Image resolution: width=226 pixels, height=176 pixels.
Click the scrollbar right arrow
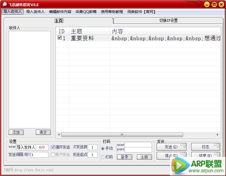tap(218, 135)
